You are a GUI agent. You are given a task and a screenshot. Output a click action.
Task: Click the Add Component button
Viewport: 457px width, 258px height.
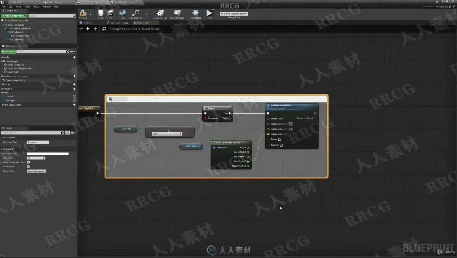[x=14, y=16]
